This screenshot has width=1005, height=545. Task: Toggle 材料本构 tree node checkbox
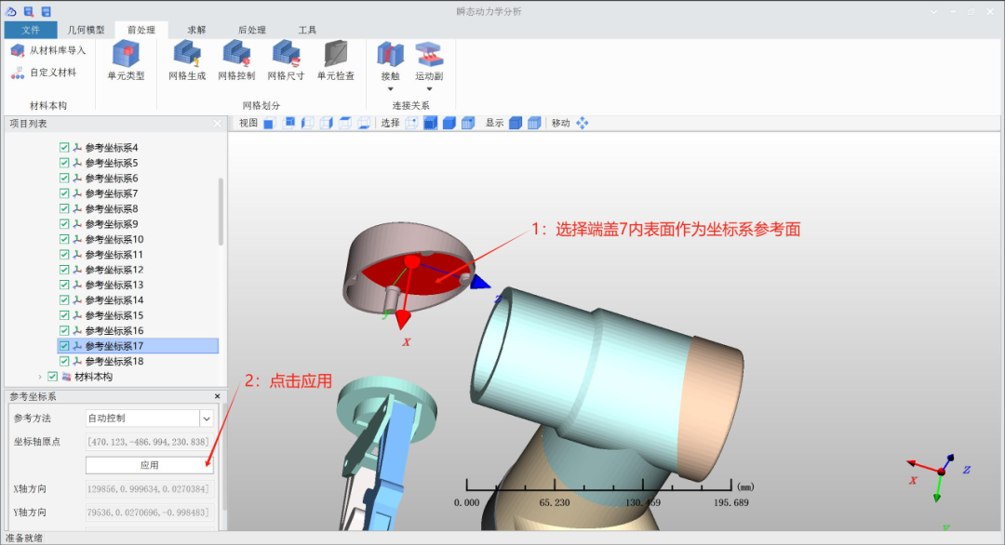(x=52, y=377)
